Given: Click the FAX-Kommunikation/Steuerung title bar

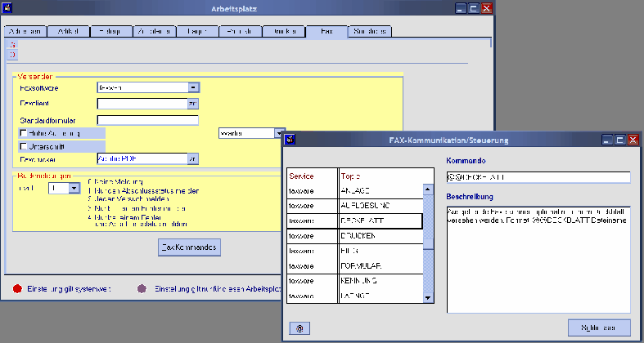Looking at the screenshot, I should click(x=448, y=140).
